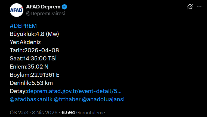Viewport: 207px width, 117px height.
Task: Click the Tarih:2026-04-08 date line
Action: (34, 50)
